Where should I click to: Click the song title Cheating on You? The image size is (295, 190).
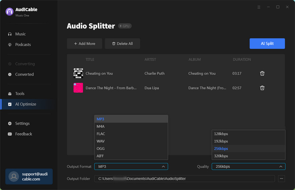tap(99, 74)
